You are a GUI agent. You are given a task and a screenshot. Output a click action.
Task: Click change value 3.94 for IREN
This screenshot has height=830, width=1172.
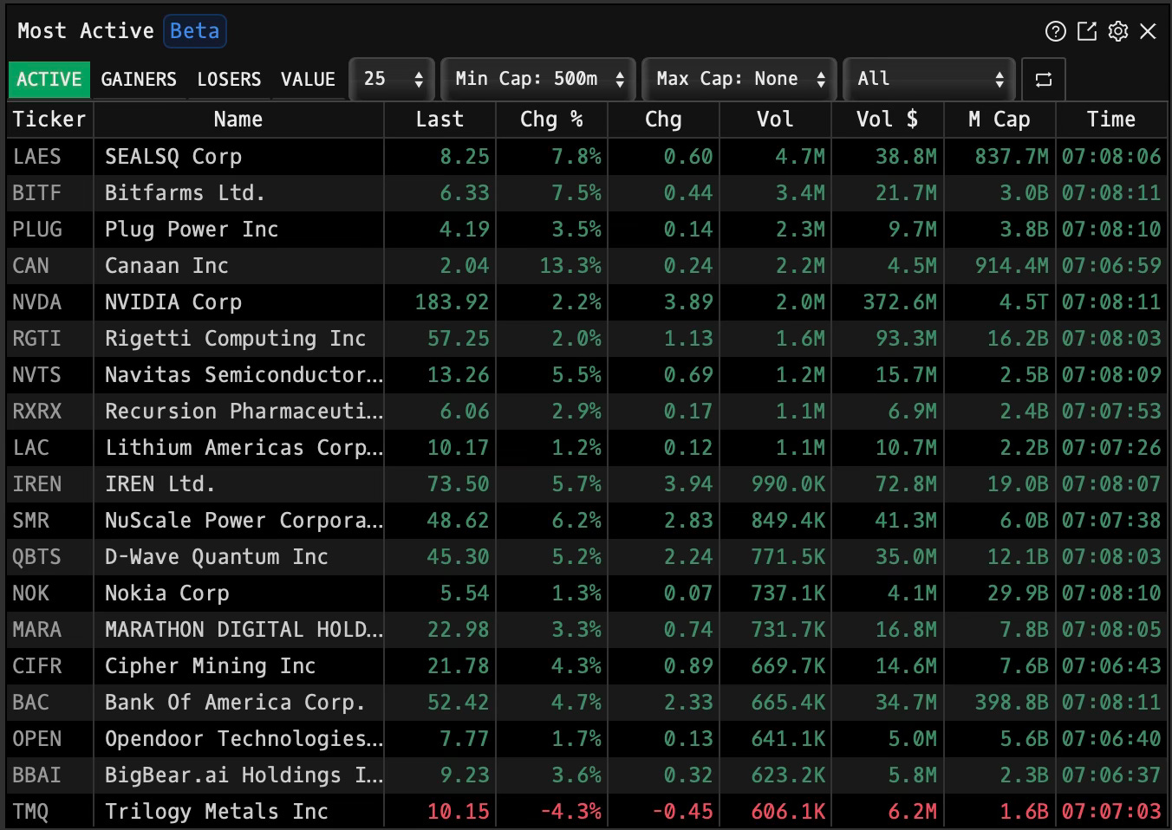[x=688, y=484]
